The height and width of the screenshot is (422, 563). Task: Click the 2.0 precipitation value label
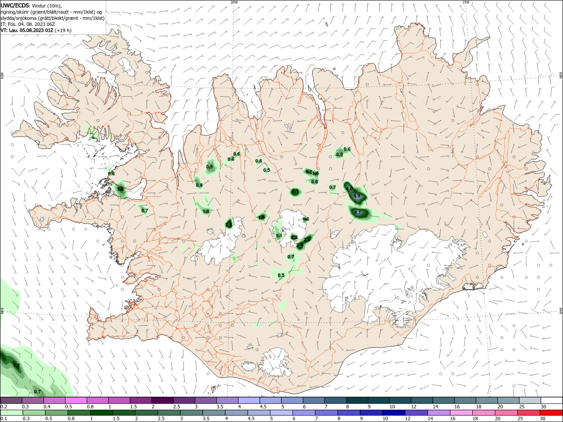(x=307, y=239)
